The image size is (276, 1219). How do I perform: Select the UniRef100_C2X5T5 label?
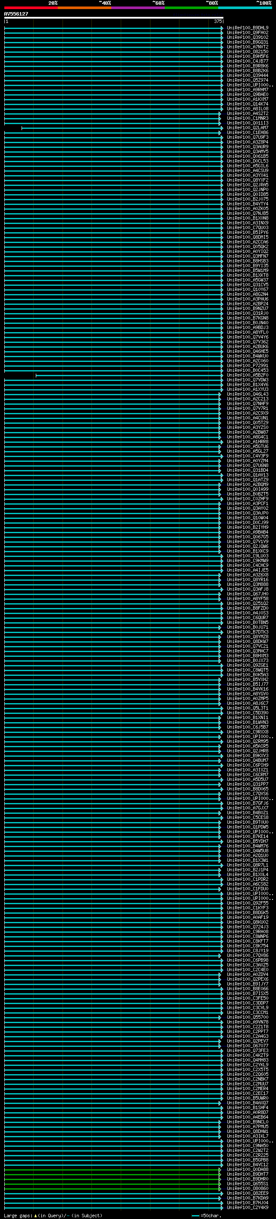[x=248, y=1069]
